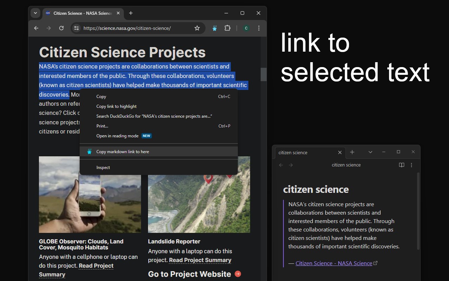The height and width of the screenshot is (281, 449).
Task: Open the profile avatar 'C'
Action: pos(246,28)
